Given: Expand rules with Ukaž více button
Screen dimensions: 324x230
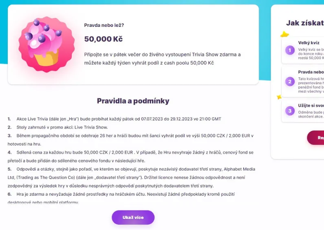Looking at the screenshot, I should coord(133,217).
